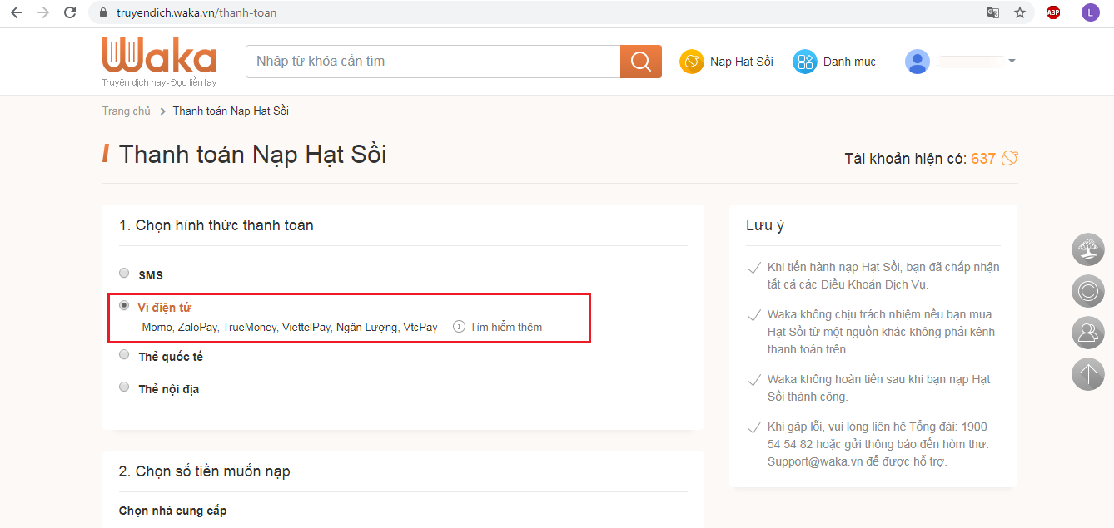Click the ABP extension icon
The width and height of the screenshot is (1114, 528).
(1053, 12)
